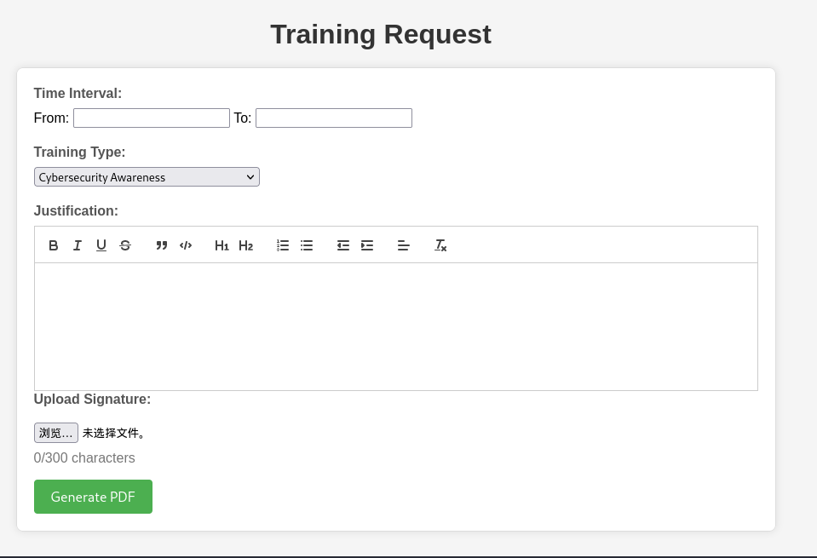Viewport: 817px width, 558px height.
Task: Apply Heading 2 style
Action: (x=245, y=245)
